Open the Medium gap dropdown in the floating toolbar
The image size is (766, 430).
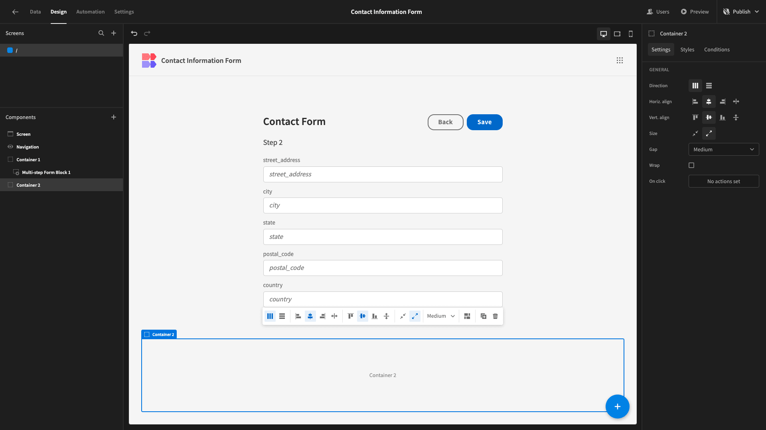(441, 316)
